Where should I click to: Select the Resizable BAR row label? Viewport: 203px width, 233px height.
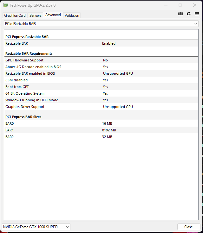[x=17, y=43]
